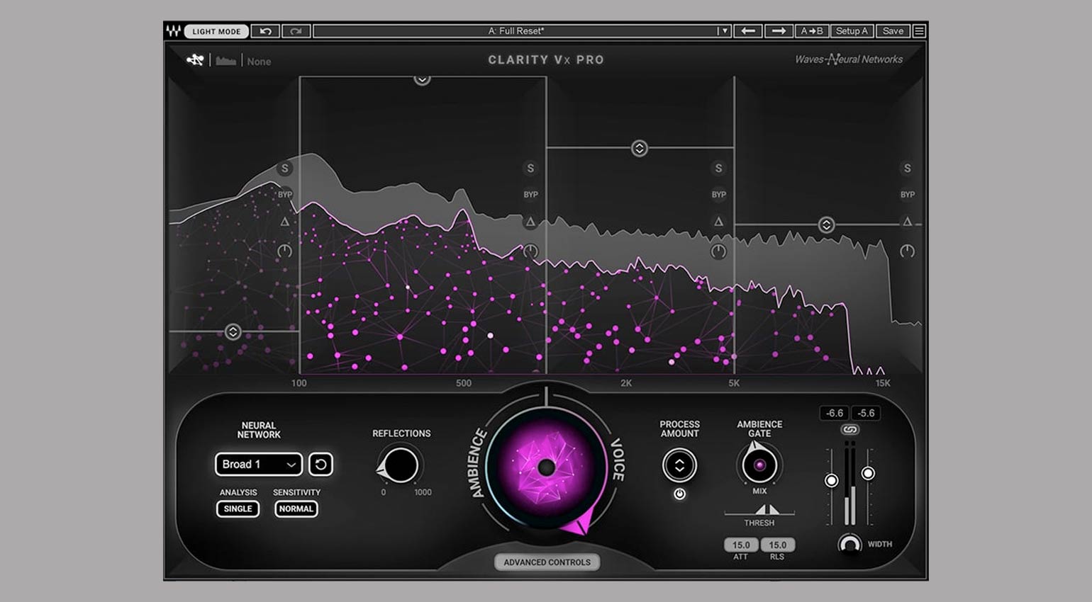
Task: Enable delta listen on the lowest band
Action: pyautogui.click(x=284, y=222)
